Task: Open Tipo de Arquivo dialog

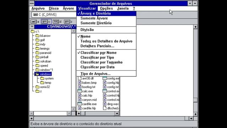Action: pos(106,74)
